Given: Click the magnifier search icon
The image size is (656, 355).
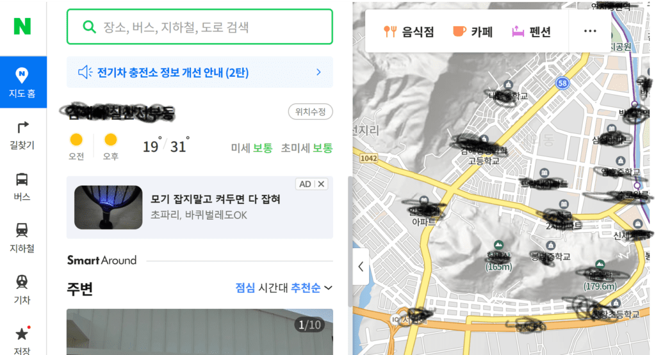Looking at the screenshot, I should point(89,27).
